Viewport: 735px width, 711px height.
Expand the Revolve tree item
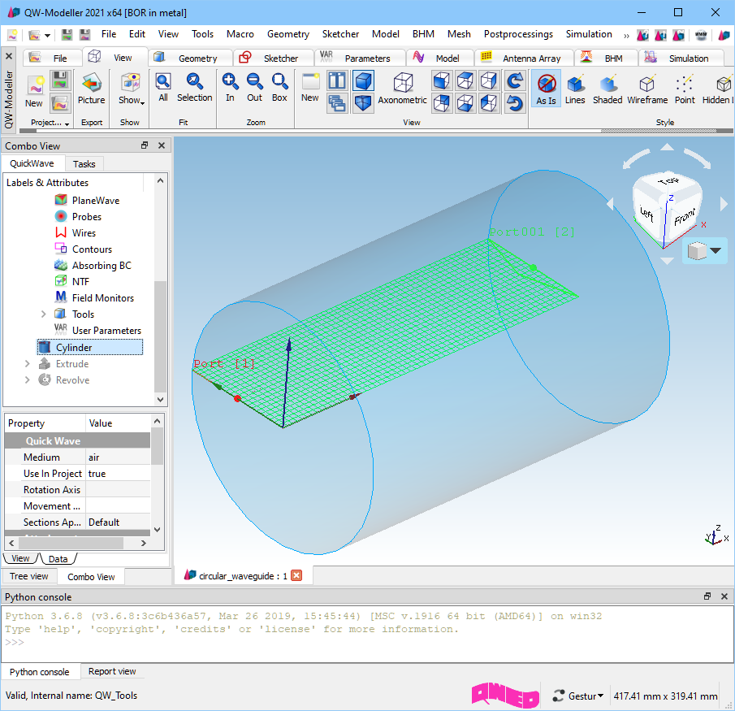[27, 380]
